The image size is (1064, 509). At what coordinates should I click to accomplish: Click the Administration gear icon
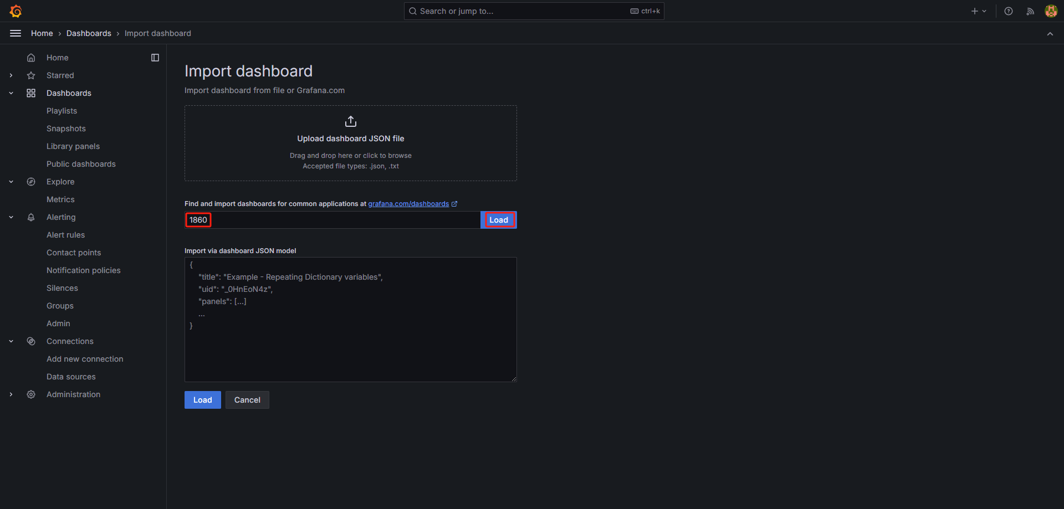pyautogui.click(x=31, y=394)
